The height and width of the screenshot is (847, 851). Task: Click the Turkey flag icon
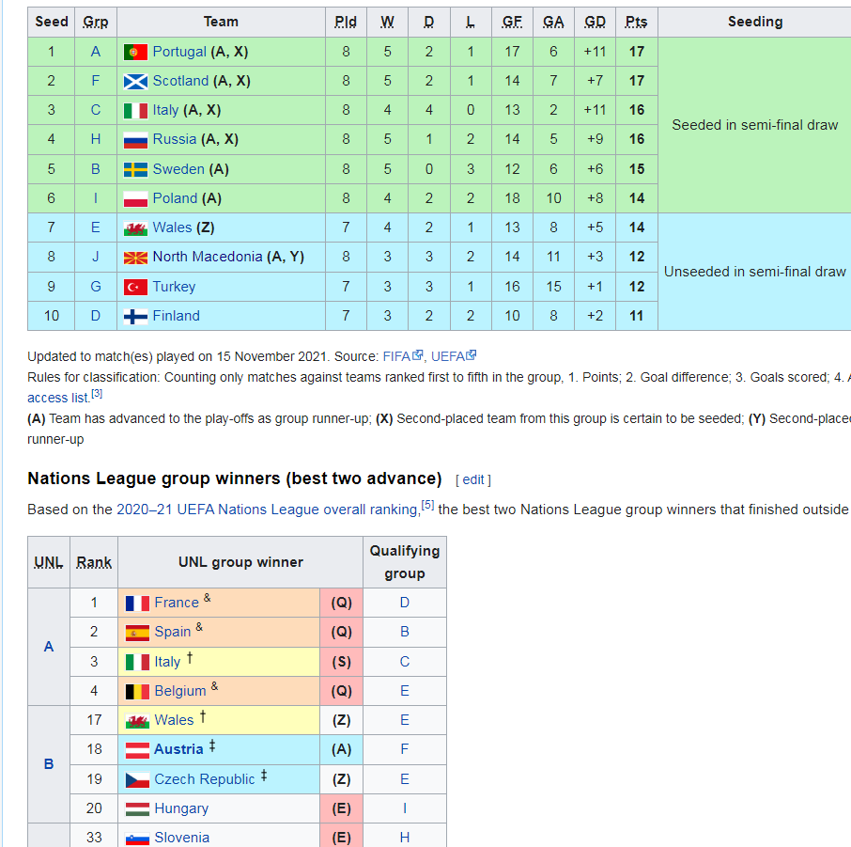135,287
